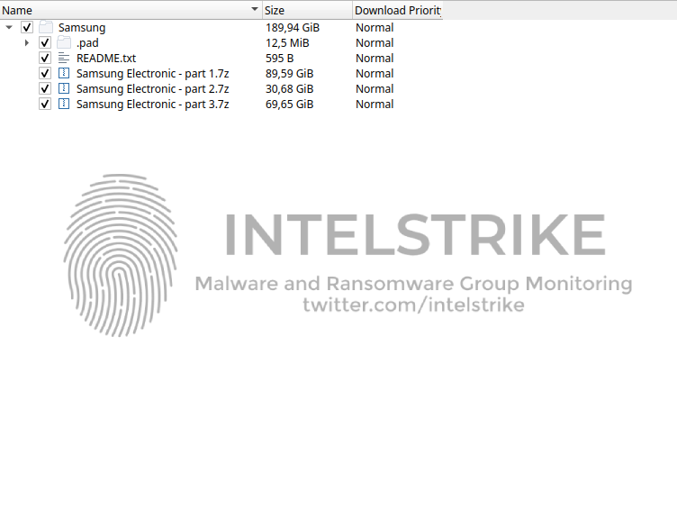Select Samsung Electronic - part 2.7z name
Image resolution: width=677 pixels, height=510 pixels.
tap(153, 89)
